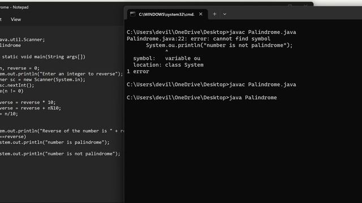Click 'symbol: variable ou' line
Screen dimensions: 362x203
[x=167, y=59]
